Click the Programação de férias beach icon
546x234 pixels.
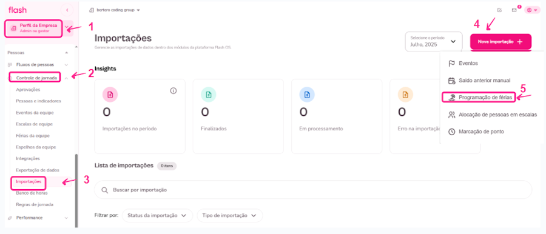[x=451, y=98]
